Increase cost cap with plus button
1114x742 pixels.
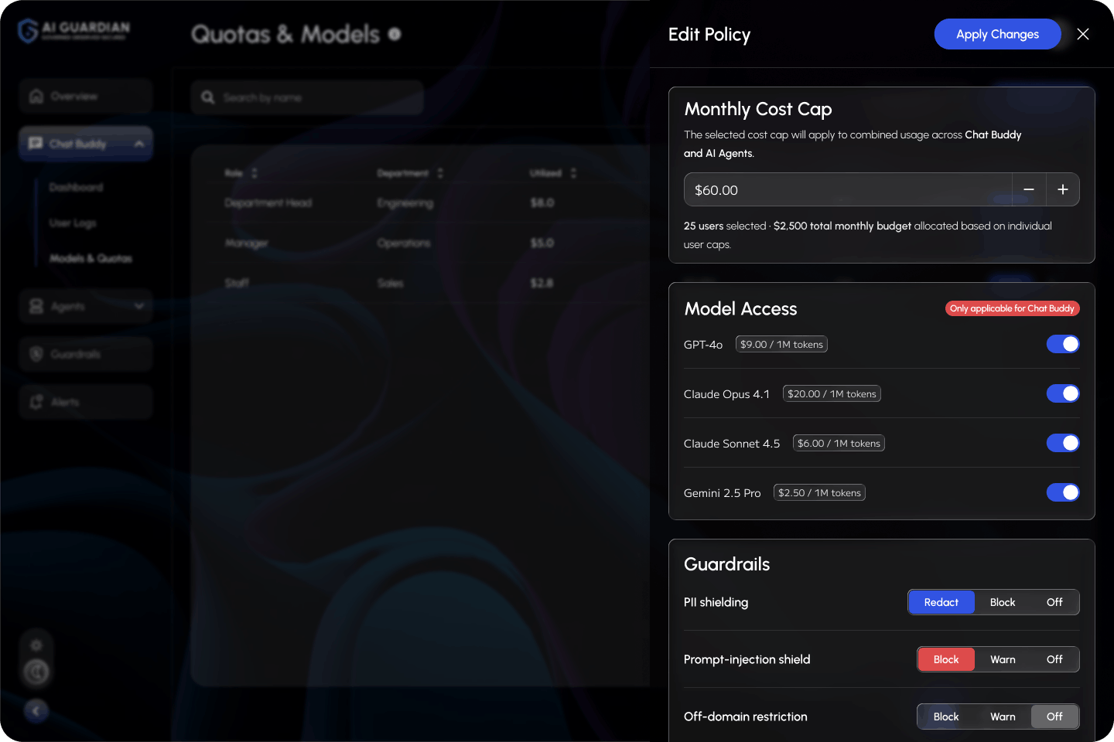(x=1063, y=189)
